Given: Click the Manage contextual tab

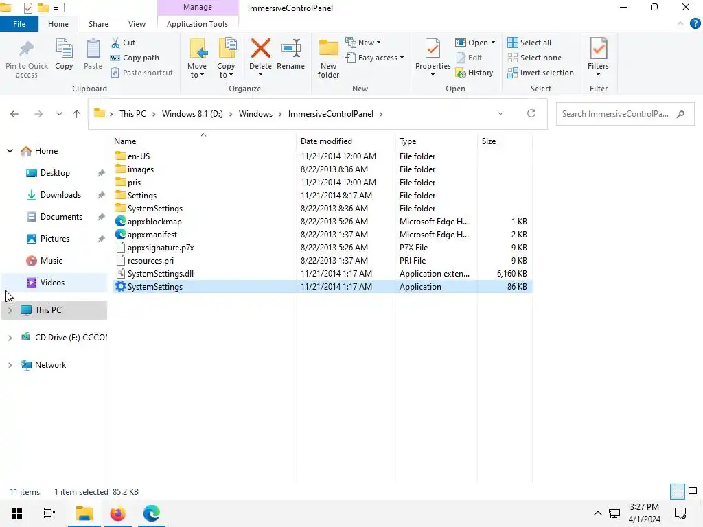Looking at the screenshot, I should [198, 8].
